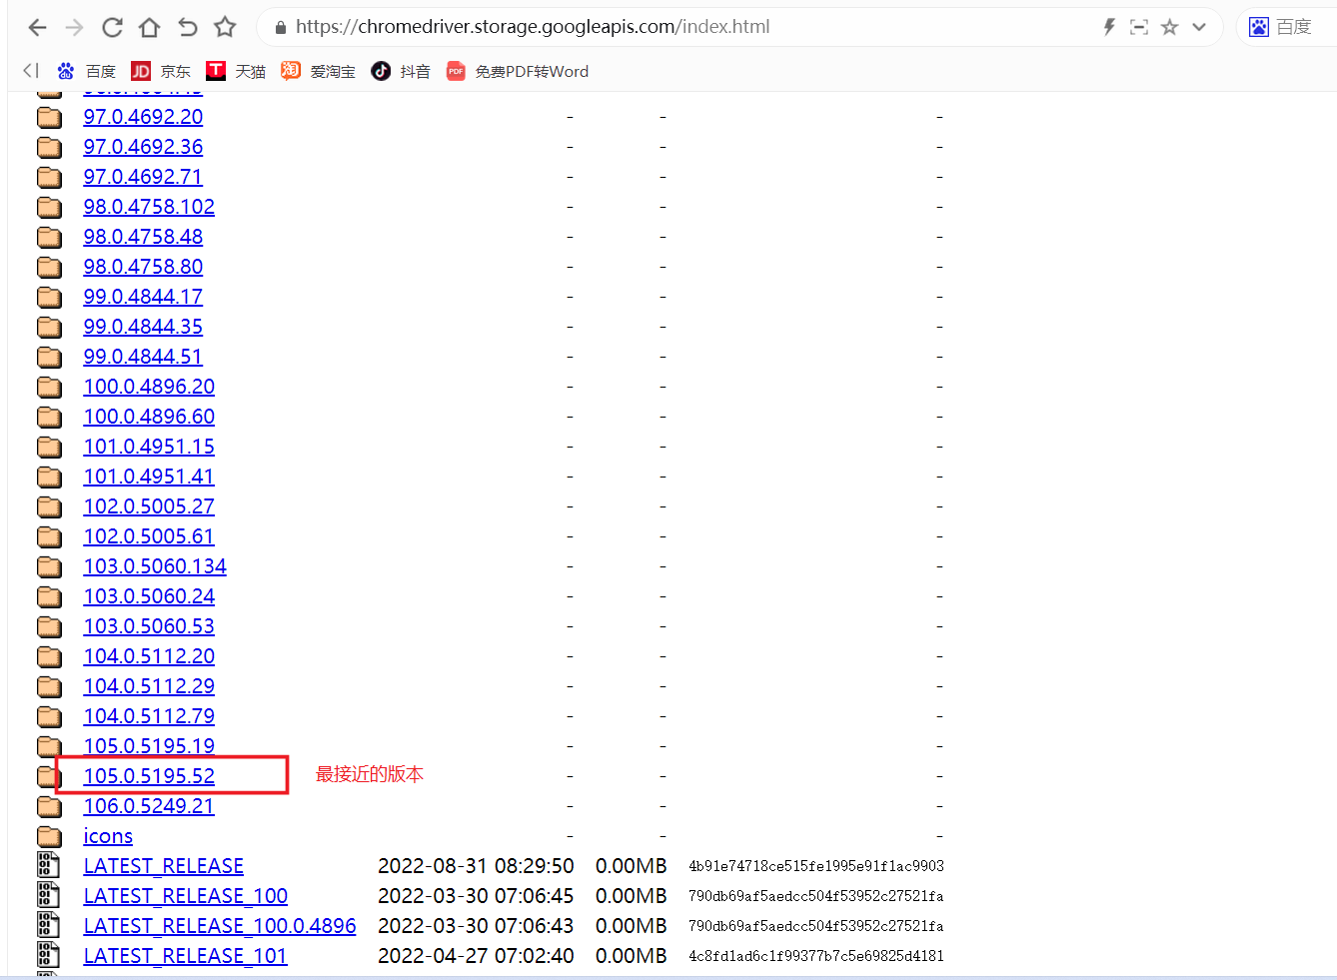
Task: Open folder 102.0.5005.61
Action: point(149,536)
